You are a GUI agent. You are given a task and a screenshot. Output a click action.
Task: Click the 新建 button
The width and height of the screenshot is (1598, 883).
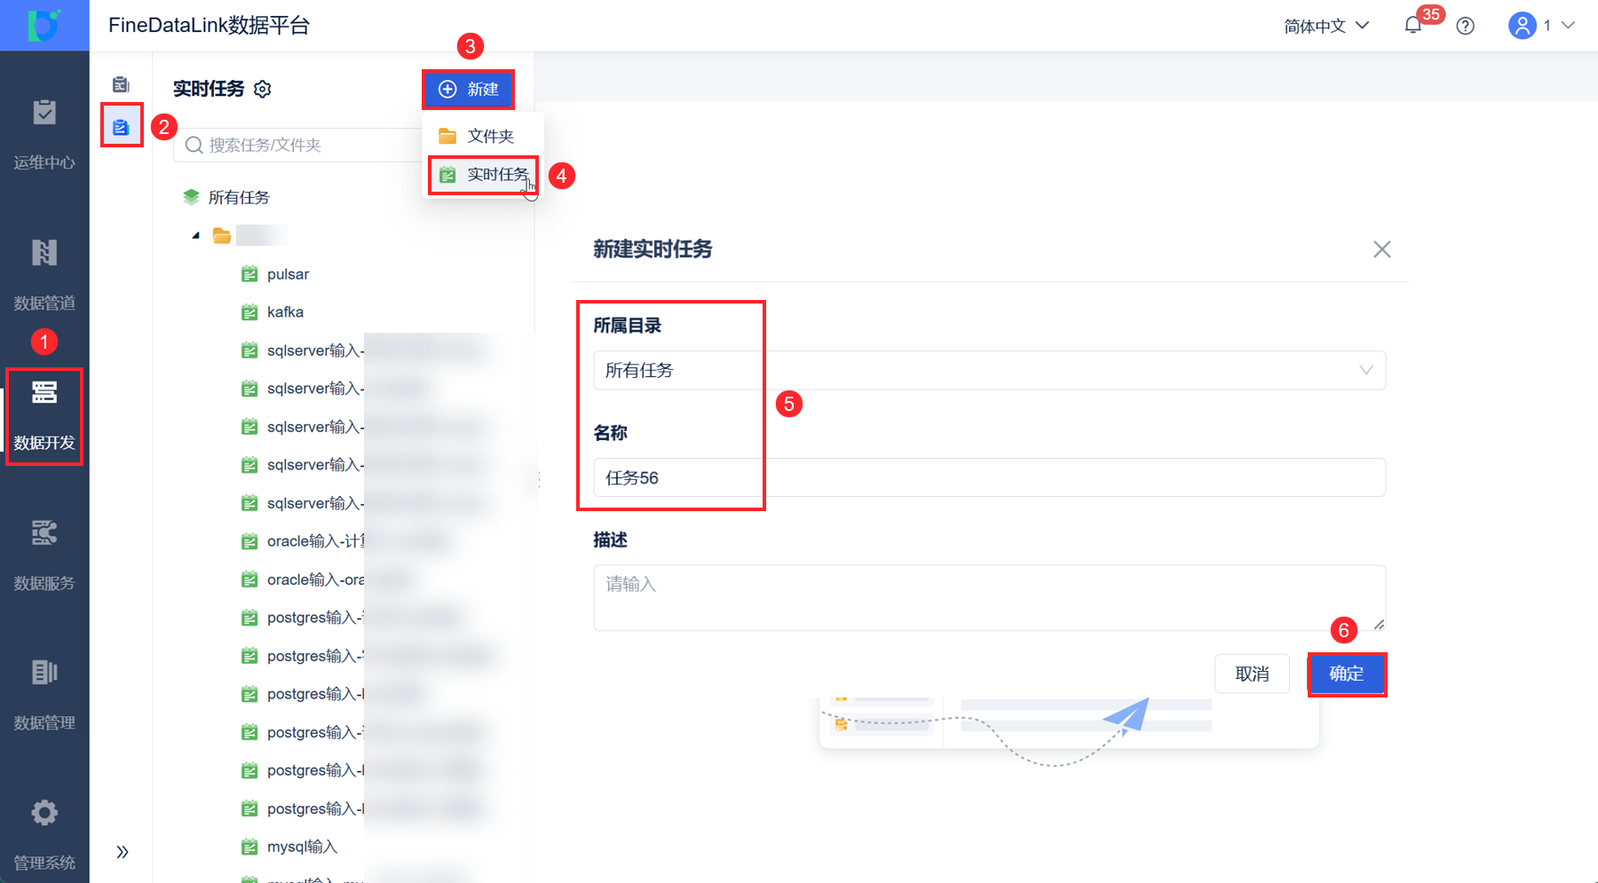468,89
